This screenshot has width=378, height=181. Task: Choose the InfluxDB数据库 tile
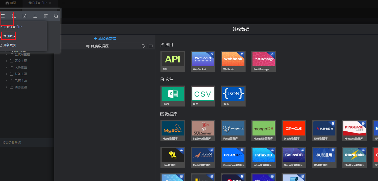tap(264, 157)
